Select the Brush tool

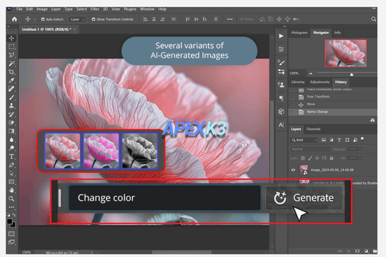click(x=11, y=97)
